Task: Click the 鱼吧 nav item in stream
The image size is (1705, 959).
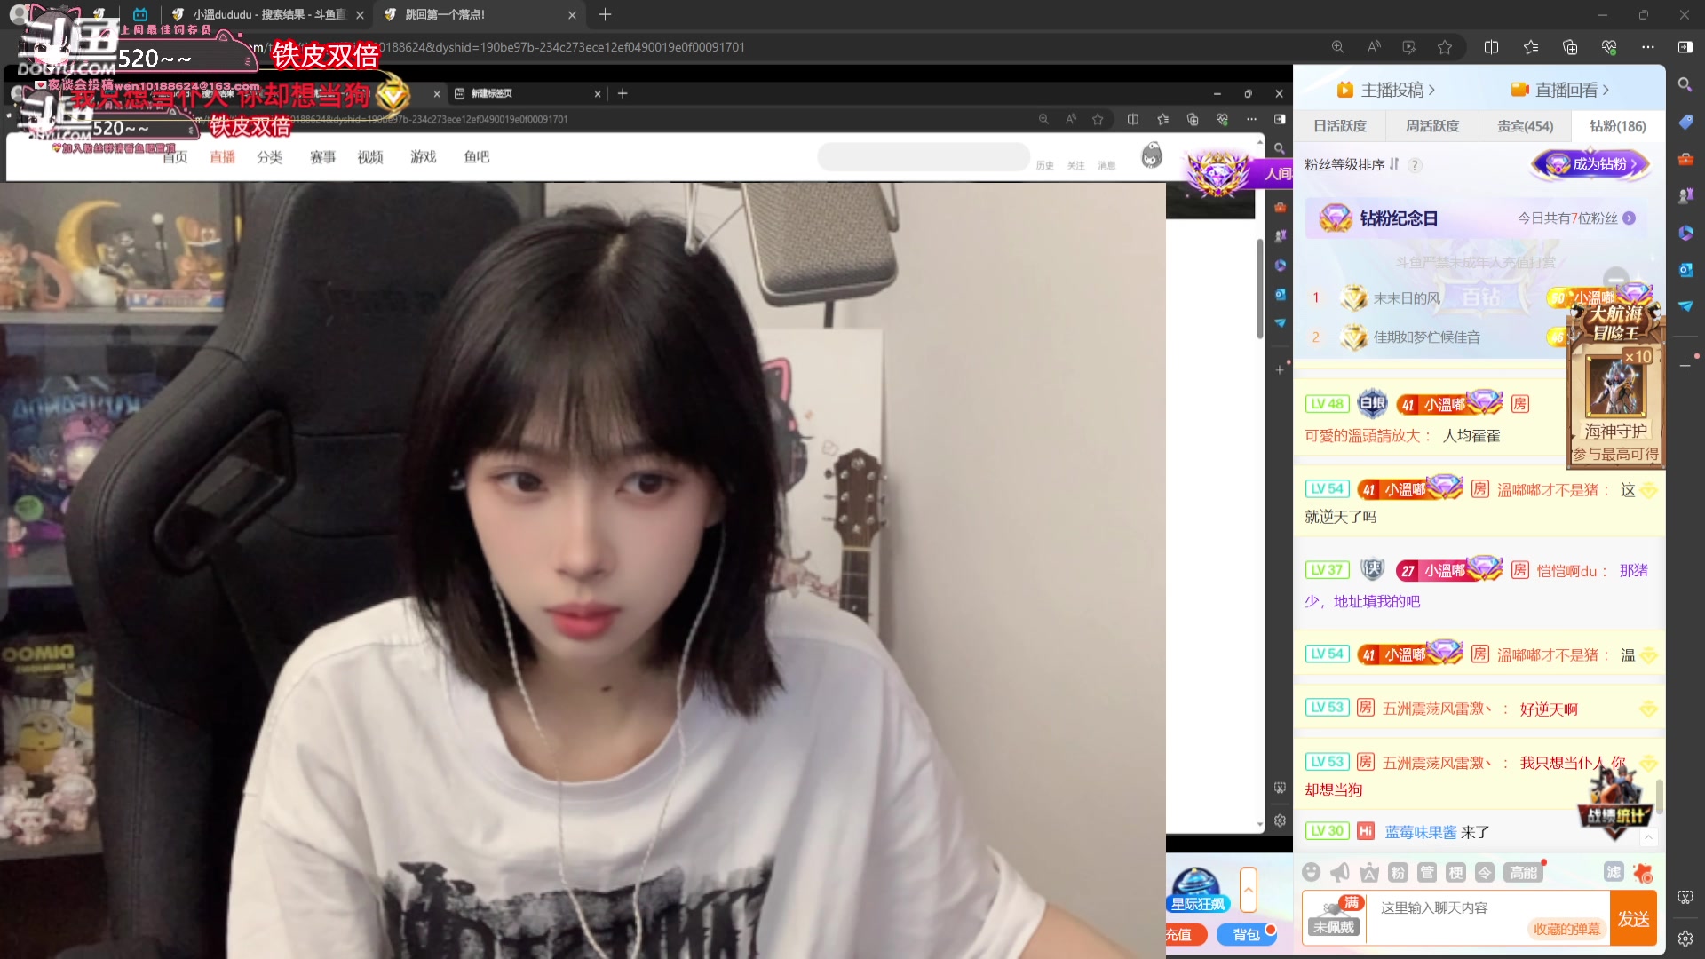Action: (476, 157)
